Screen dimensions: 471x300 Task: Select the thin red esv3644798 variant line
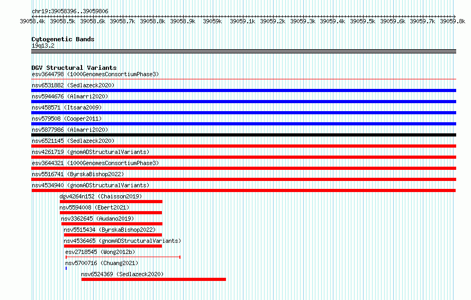pyautogui.click(x=243, y=79)
